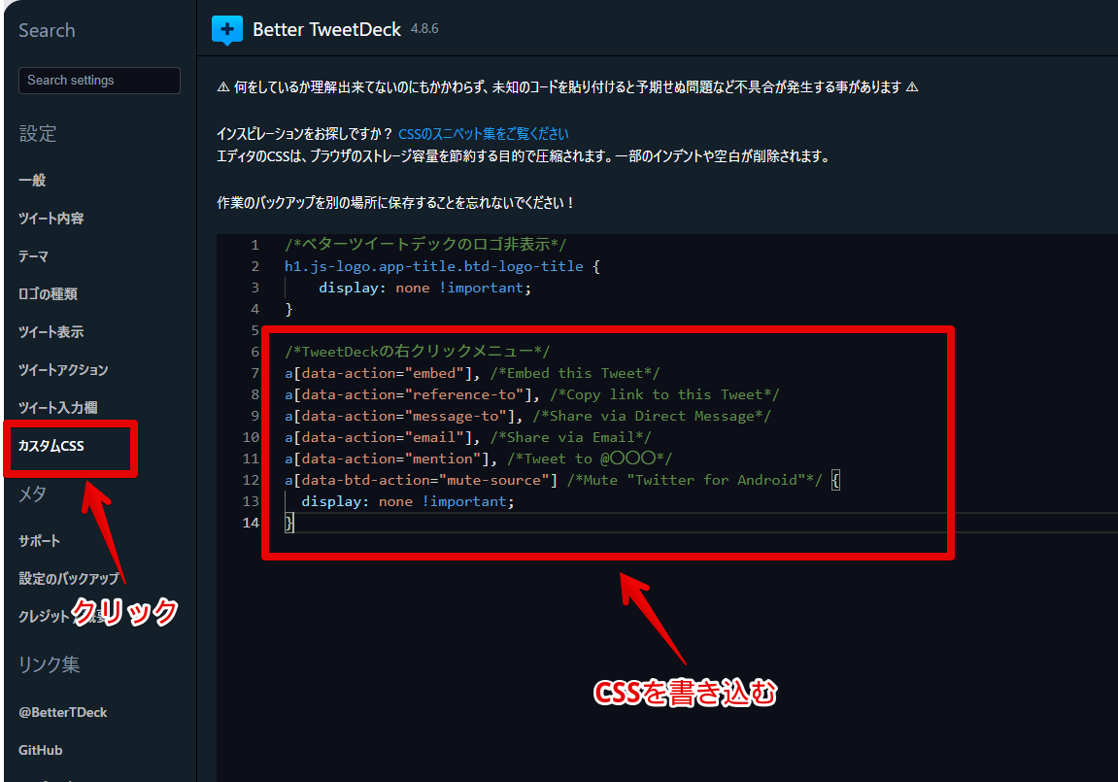Click the data-action="embed" code line
The image size is (1118, 782).
pyautogui.click(x=472, y=373)
